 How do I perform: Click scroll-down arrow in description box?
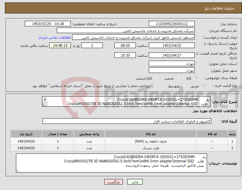pyautogui.click(x=45, y=100)
